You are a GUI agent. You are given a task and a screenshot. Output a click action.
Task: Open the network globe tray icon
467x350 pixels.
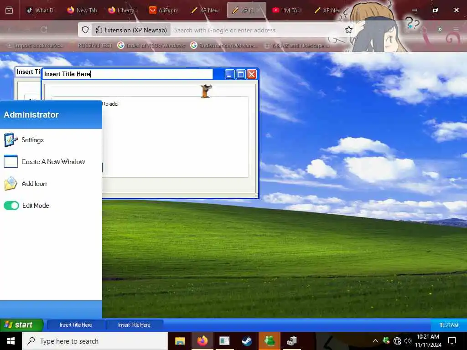(x=397, y=341)
